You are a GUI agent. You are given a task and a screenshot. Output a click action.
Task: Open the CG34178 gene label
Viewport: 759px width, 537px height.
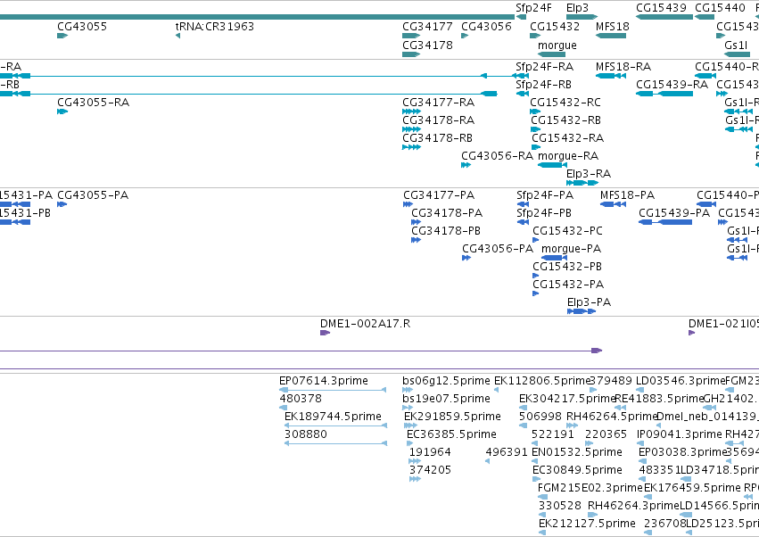(x=427, y=45)
